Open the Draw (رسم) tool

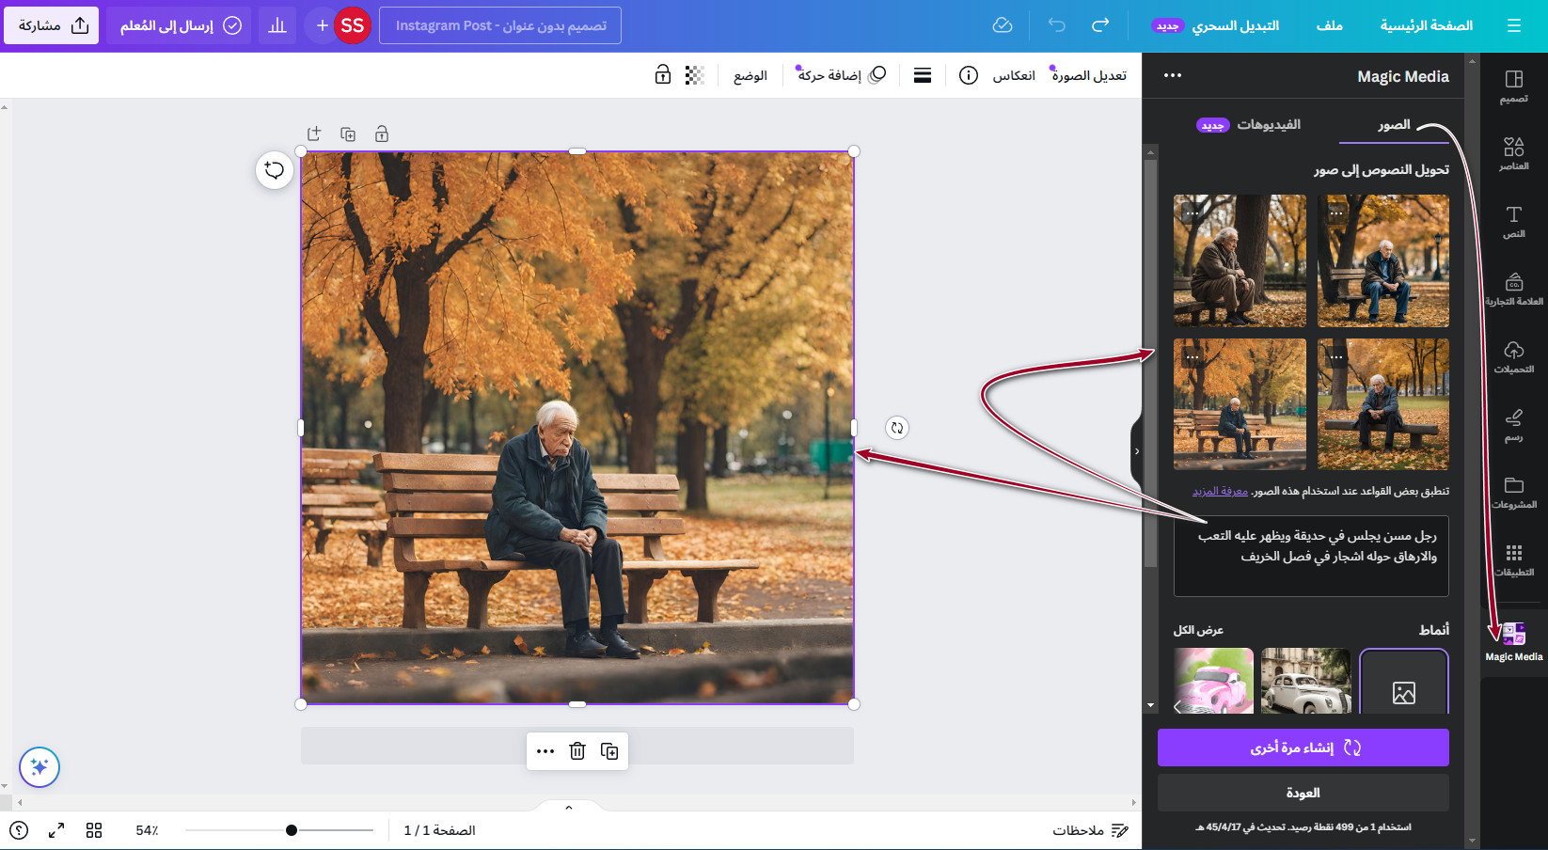[x=1513, y=423]
